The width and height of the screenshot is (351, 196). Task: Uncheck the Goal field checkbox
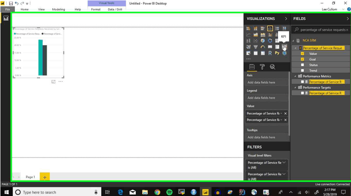303,59
